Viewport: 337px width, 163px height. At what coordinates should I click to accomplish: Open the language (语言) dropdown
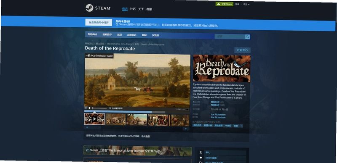[246, 4]
